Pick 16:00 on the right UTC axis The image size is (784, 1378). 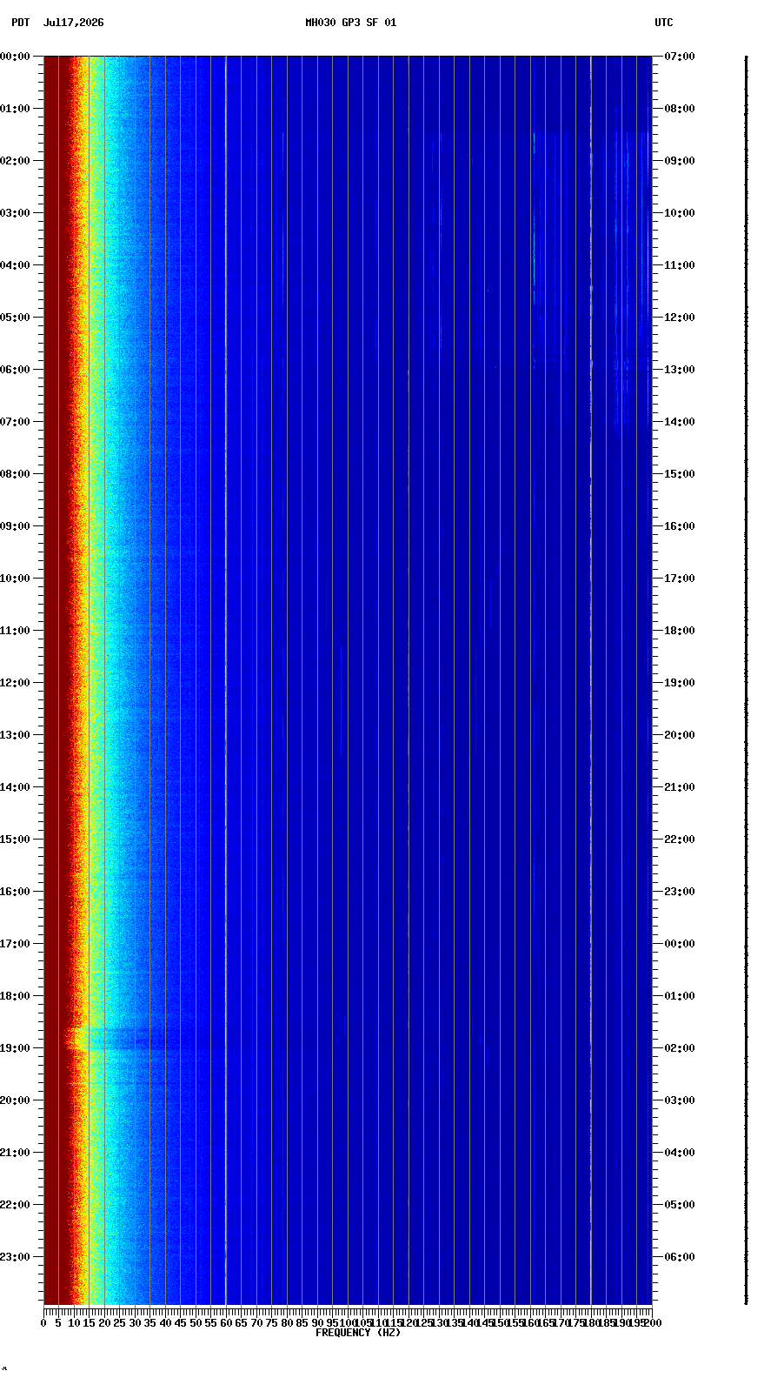click(680, 526)
